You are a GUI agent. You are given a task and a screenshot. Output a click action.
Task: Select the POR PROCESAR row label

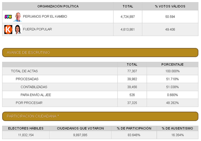coord(29,103)
